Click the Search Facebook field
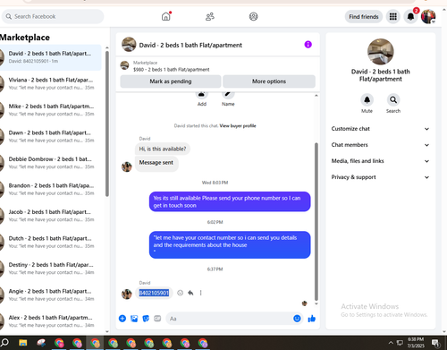Viewport: 447px width, 350px height. tap(53, 16)
